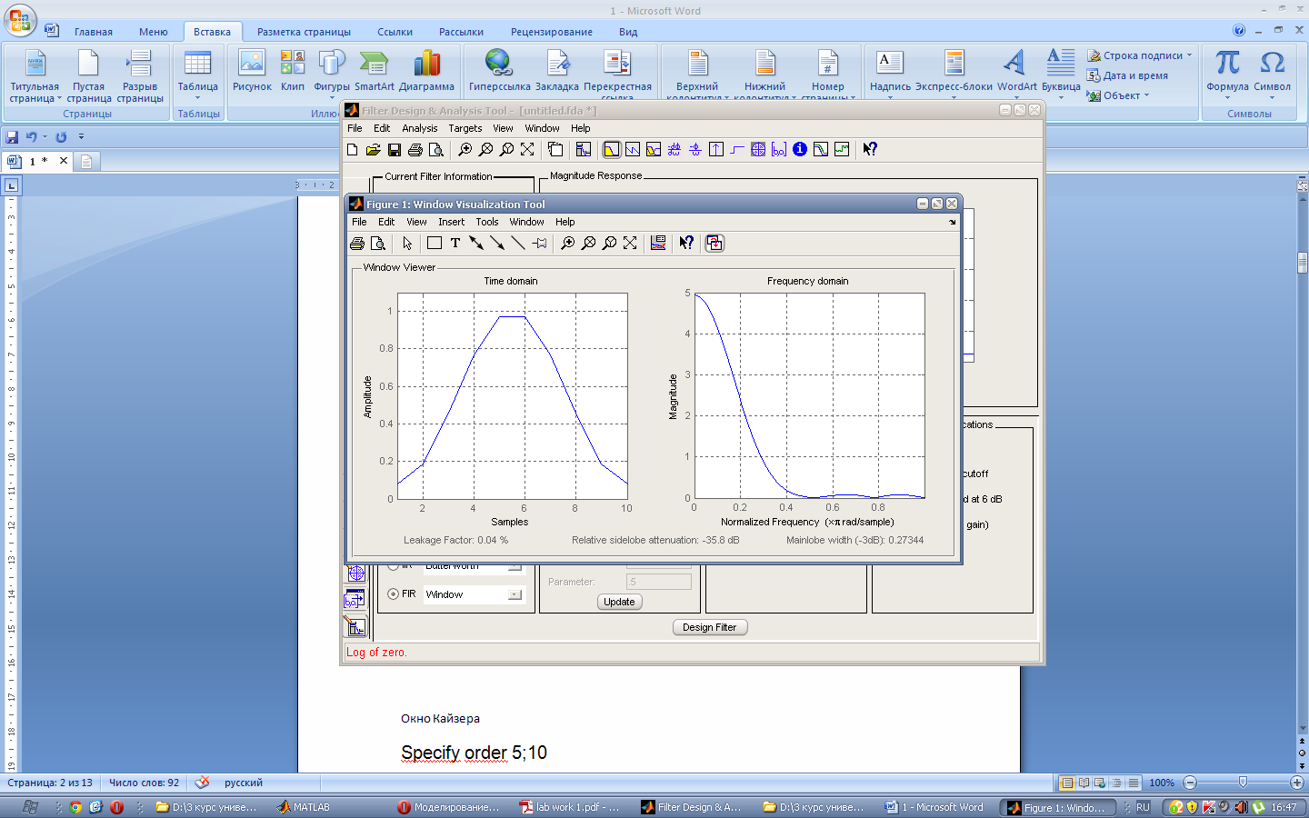The image size is (1309, 818).
Task: Click Word zoom out minus button
Action: [1190, 783]
